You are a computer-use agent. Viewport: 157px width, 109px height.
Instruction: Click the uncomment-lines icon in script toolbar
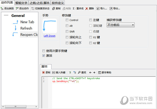click(x=75, y=72)
